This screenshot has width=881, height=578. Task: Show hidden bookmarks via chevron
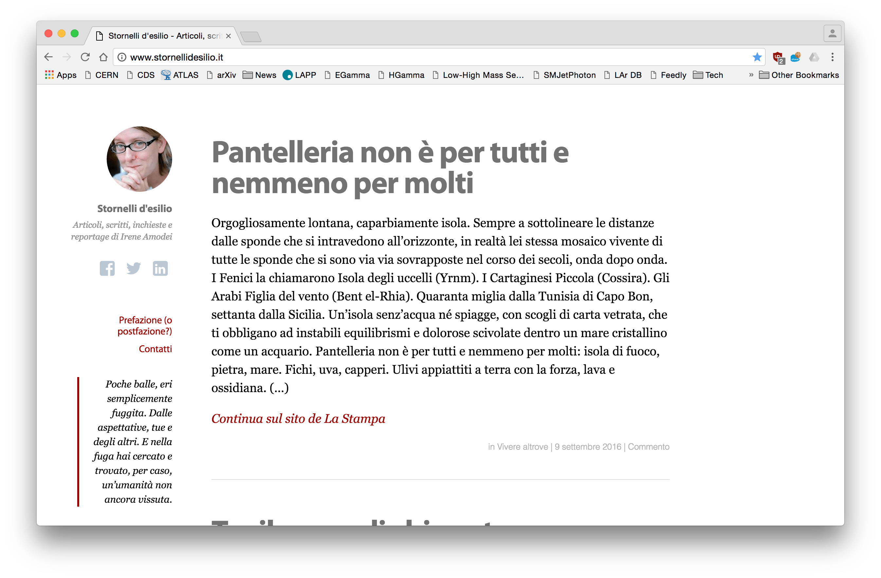751,75
